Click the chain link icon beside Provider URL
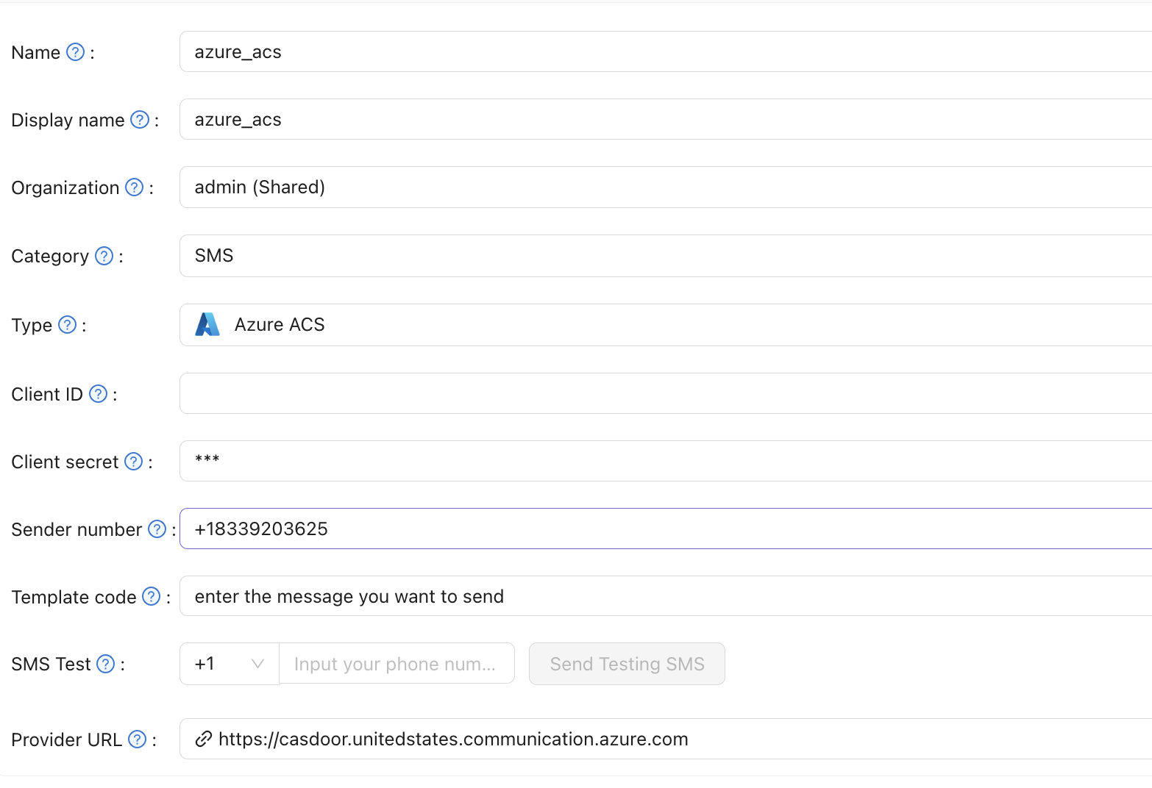 pyautogui.click(x=203, y=739)
